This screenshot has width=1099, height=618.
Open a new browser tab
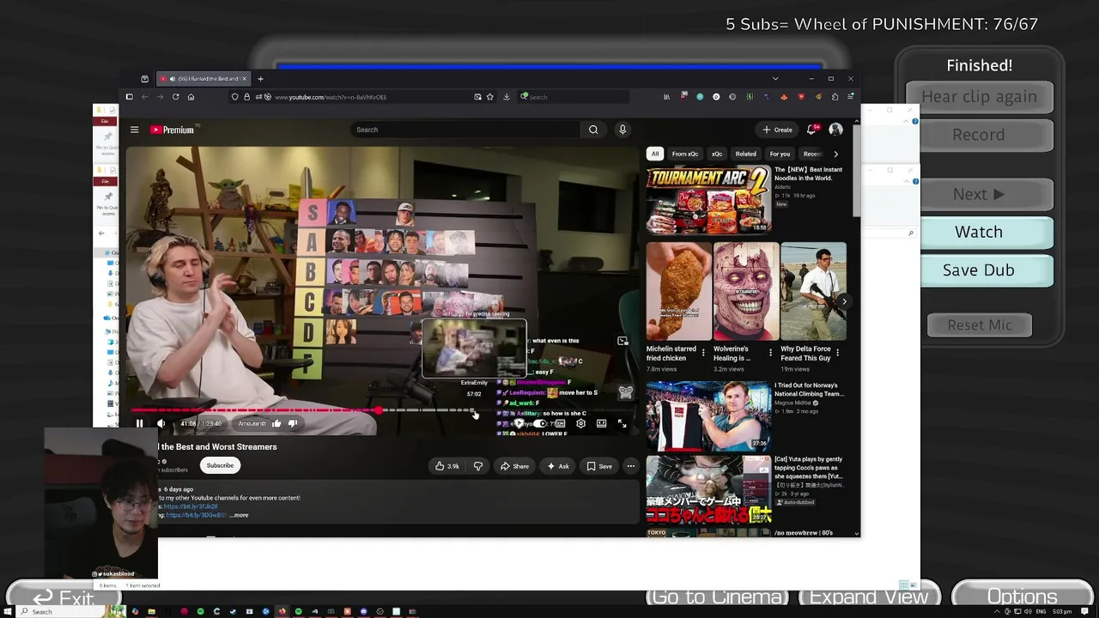pyautogui.click(x=260, y=79)
